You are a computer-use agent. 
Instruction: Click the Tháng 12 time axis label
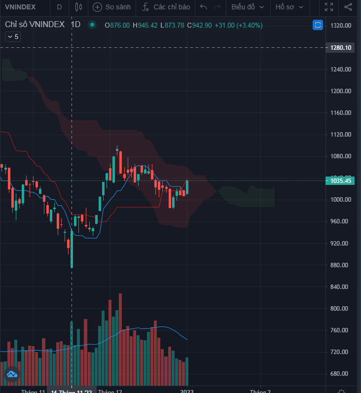[110, 391]
